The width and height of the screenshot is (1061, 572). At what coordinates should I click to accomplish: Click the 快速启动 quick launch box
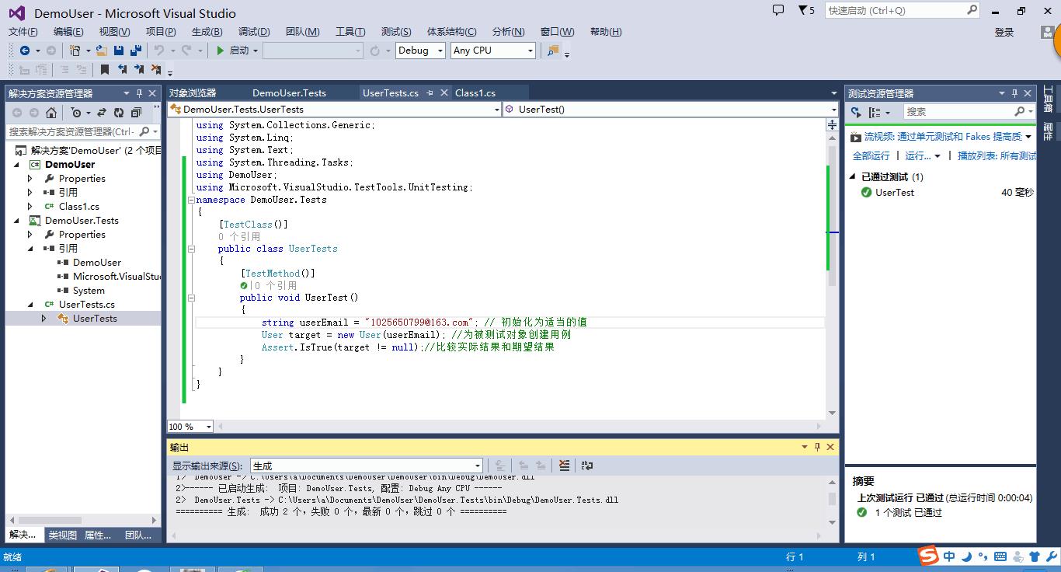tap(901, 11)
